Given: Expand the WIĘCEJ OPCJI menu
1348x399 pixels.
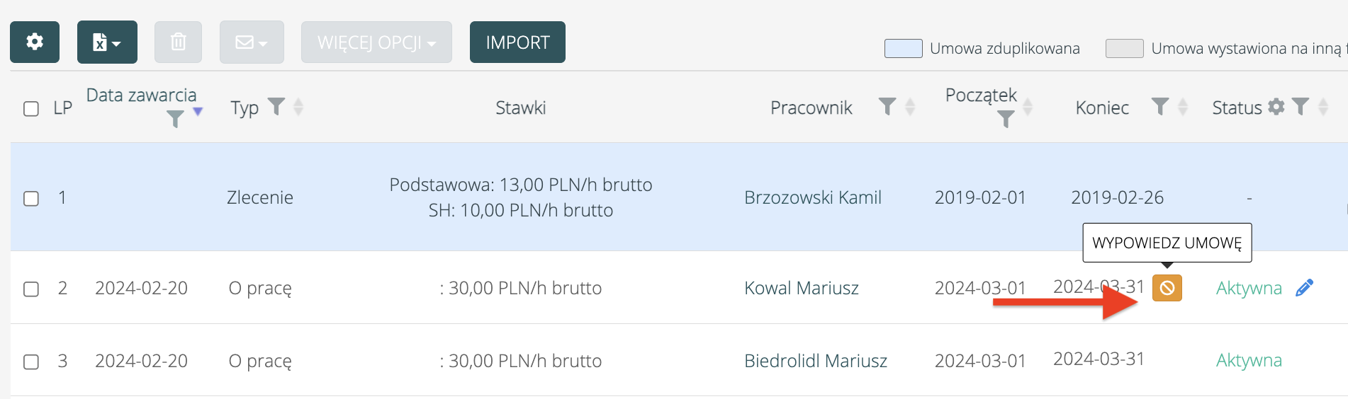Looking at the screenshot, I should [x=376, y=42].
